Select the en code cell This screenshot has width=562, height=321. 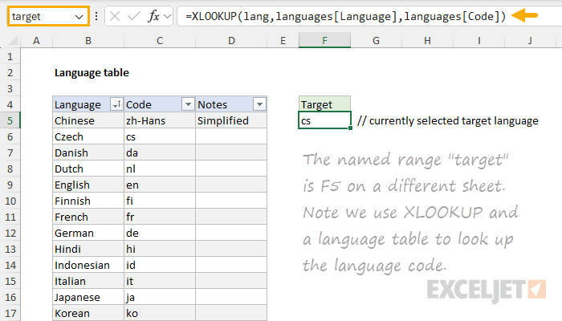click(x=160, y=185)
